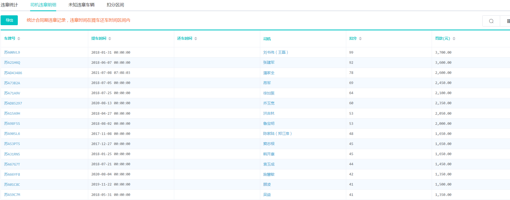Sort by 罚款(元) column arrows
Viewport: 510px width, 200px height.
coord(454,39)
